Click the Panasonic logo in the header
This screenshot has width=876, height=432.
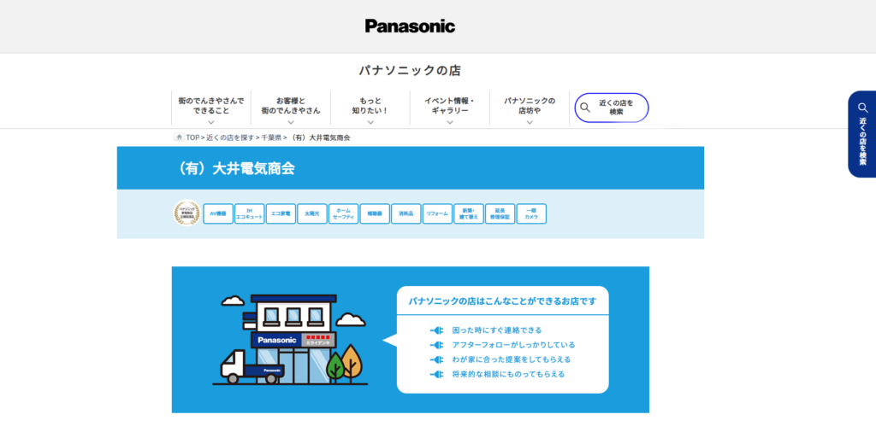click(410, 26)
